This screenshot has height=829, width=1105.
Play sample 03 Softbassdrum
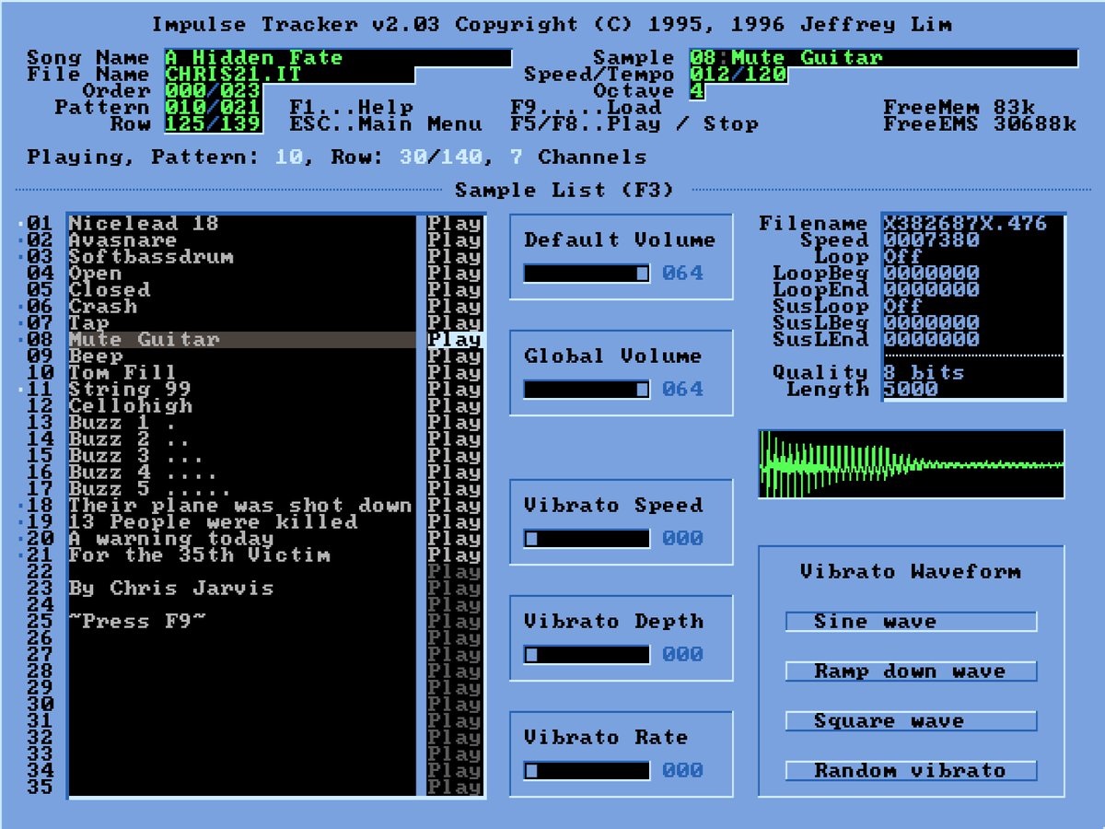coord(454,257)
